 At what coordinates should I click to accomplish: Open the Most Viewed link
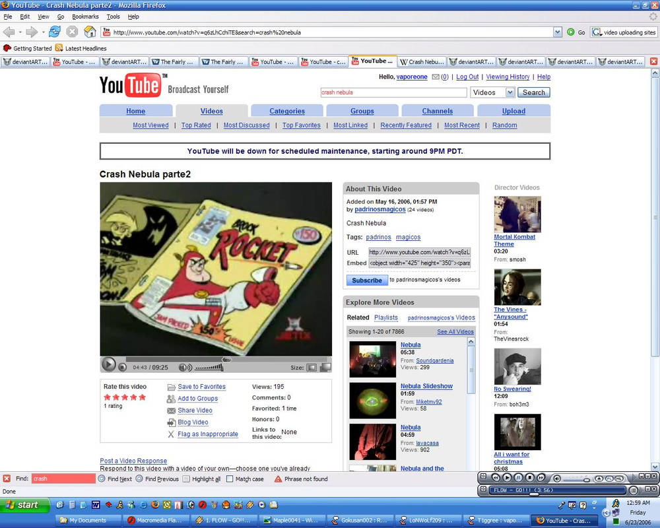[150, 125]
